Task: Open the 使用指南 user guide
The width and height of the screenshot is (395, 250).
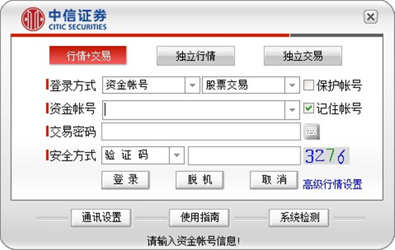Action: click(199, 218)
